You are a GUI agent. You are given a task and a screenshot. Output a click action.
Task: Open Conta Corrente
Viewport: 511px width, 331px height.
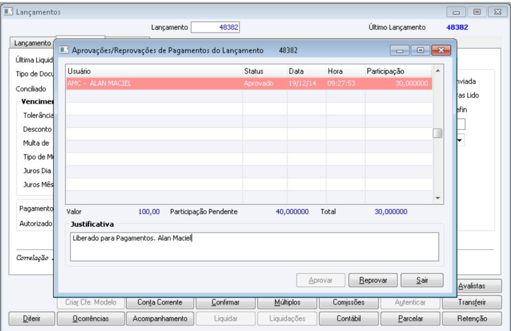coord(159,302)
